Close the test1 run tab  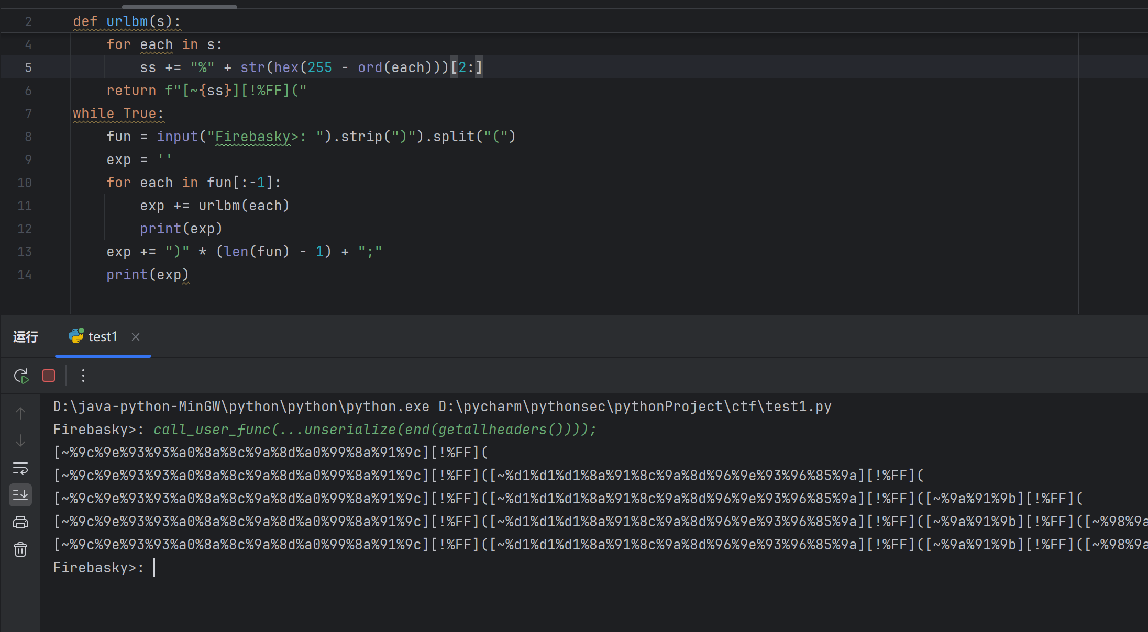(136, 337)
